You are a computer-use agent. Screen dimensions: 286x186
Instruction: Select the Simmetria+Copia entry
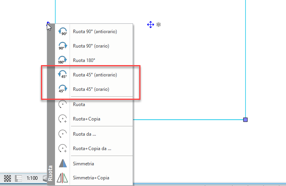[94, 177]
